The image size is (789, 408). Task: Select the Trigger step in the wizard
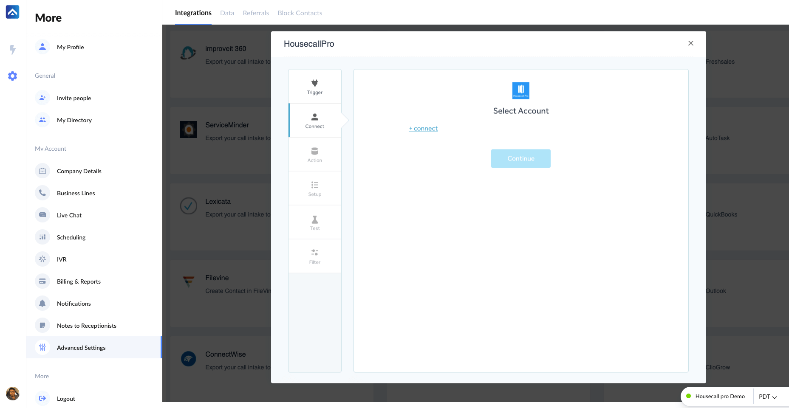tap(315, 87)
